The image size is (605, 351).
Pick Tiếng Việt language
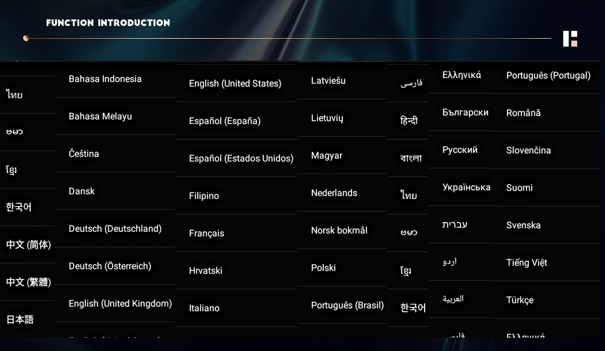pyautogui.click(x=527, y=263)
